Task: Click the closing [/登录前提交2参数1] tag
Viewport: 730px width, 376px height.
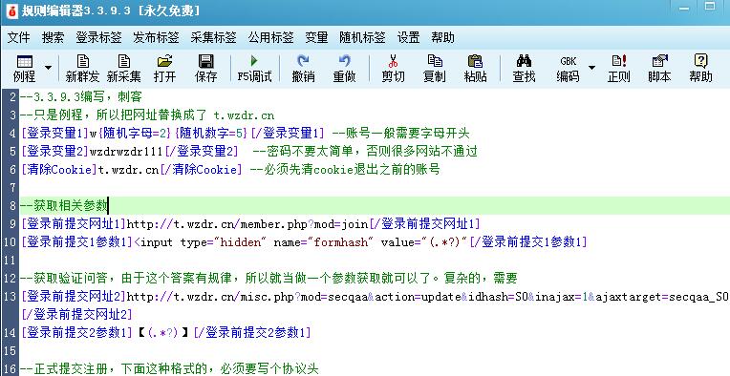Action: point(252,333)
